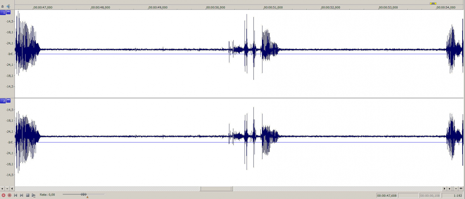Click the minus level zoom button at bottom left
Screen dimensions: 465x199
click(x=7, y=189)
